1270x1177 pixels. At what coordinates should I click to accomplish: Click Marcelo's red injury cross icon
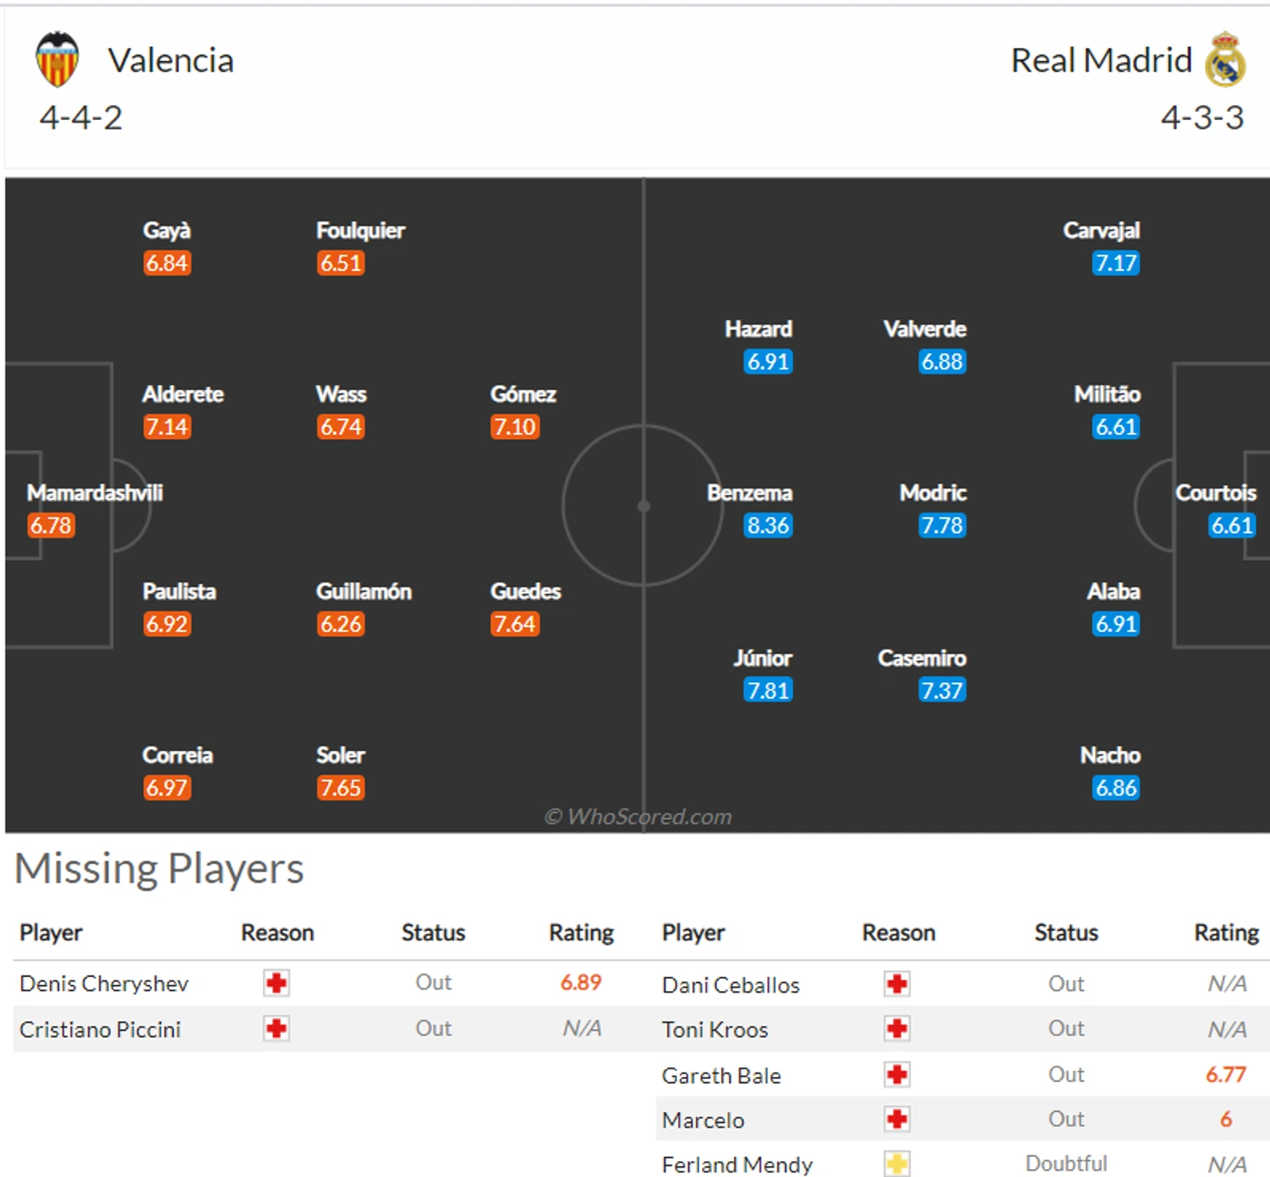(897, 1120)
